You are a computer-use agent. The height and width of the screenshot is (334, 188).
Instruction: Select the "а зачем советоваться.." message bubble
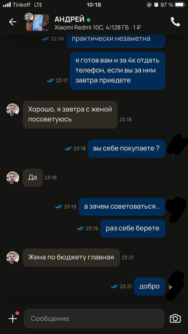(122, 207)
